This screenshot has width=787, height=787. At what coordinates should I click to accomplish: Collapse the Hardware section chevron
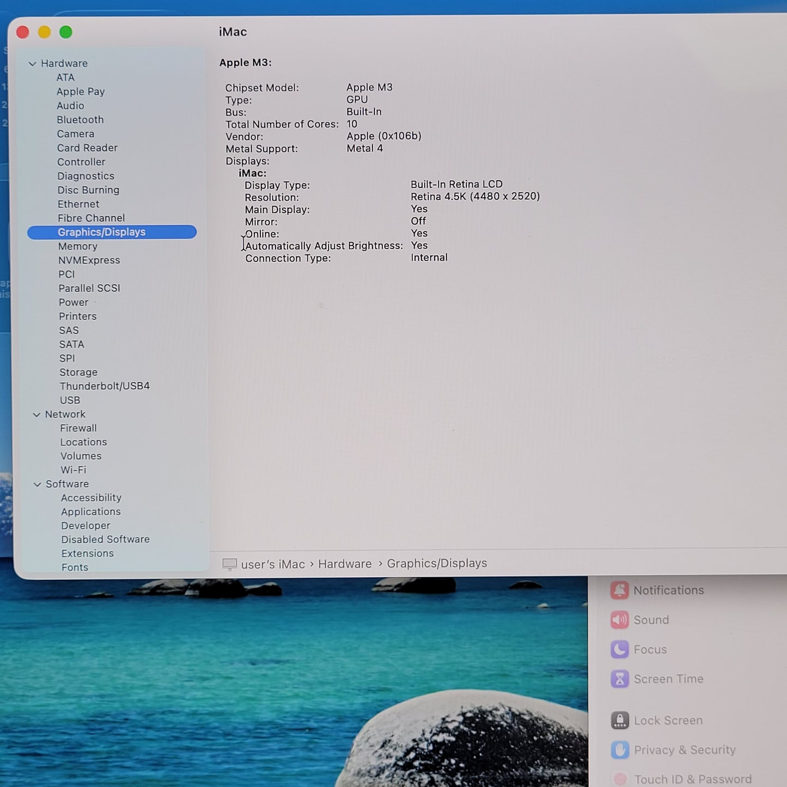click(32, 64)
